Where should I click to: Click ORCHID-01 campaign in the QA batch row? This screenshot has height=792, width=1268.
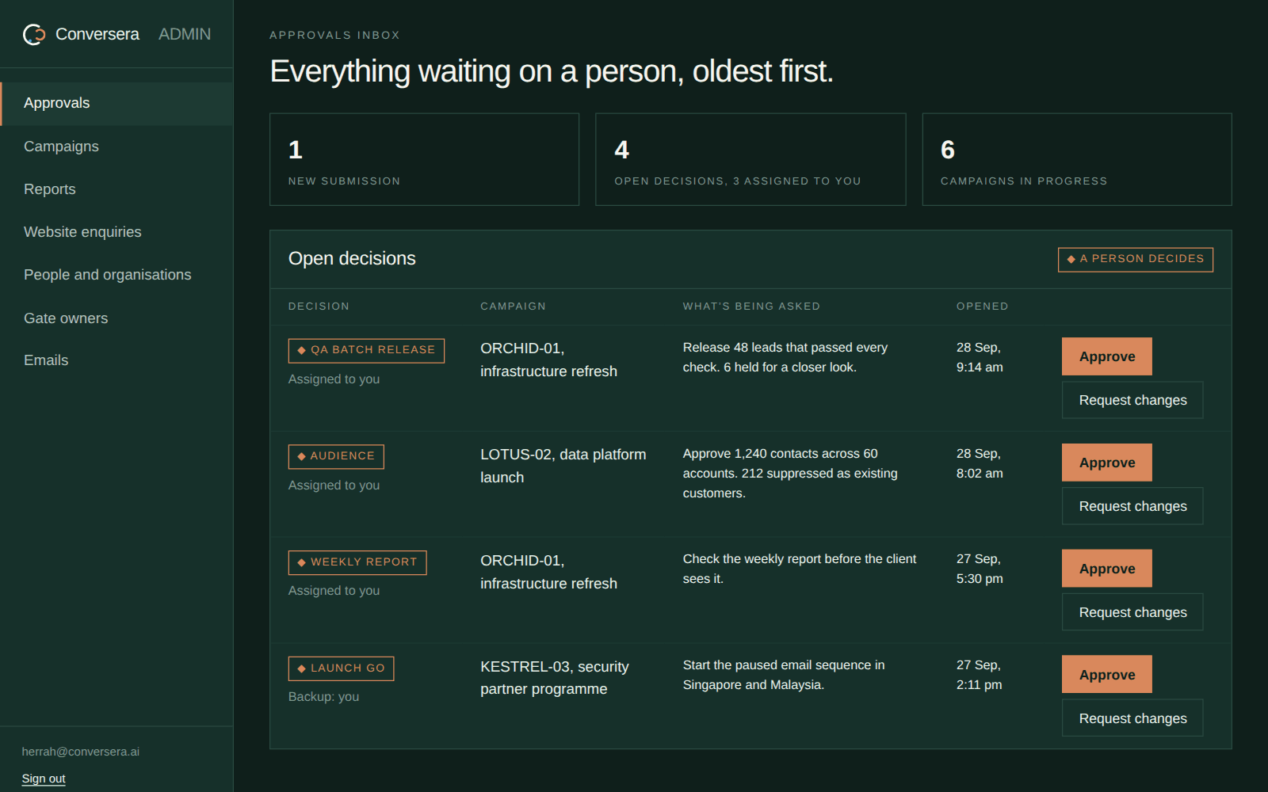pyautogui.click(x=548, y=360)
